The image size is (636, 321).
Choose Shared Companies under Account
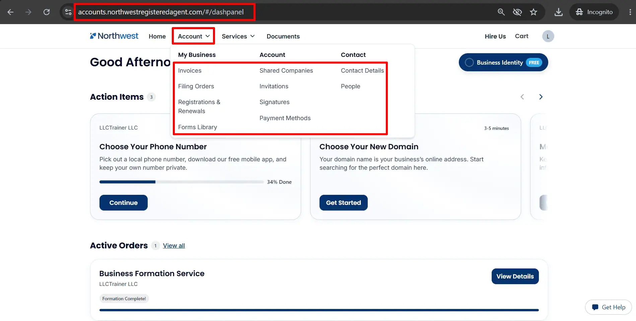click(286, 70)
